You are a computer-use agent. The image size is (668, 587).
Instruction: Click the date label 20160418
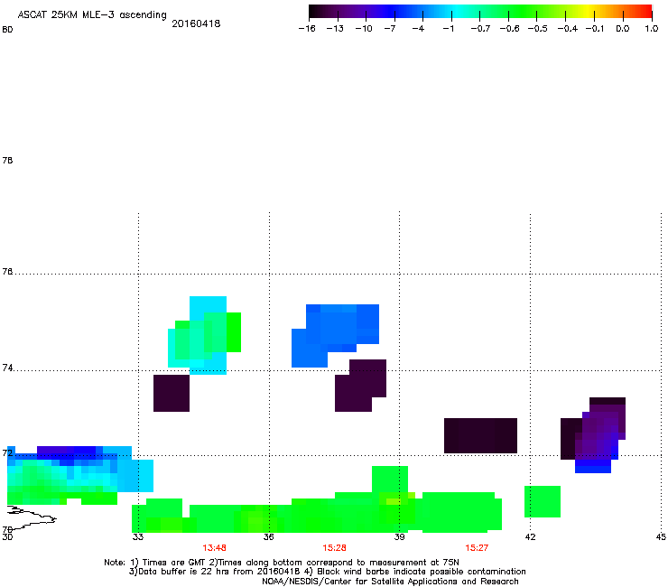pos(196,23)
